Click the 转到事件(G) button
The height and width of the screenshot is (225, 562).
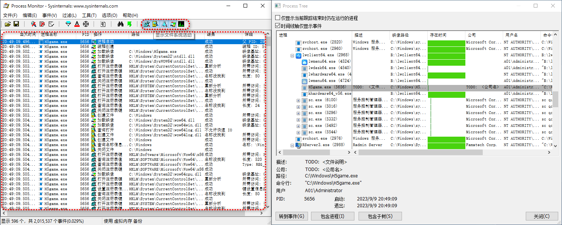pos(292,216)
